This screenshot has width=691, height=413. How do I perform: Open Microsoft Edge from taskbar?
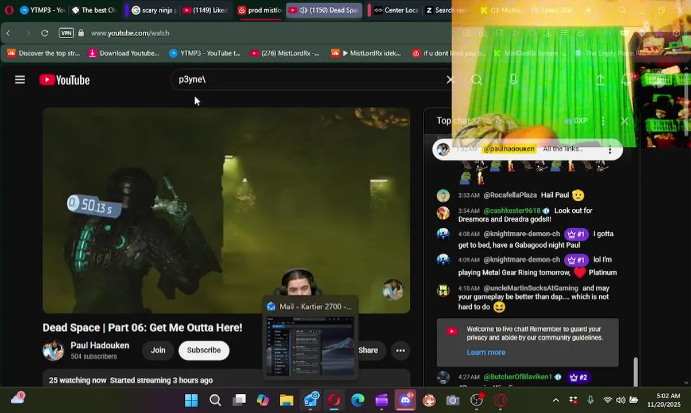[x=358, y=400]
